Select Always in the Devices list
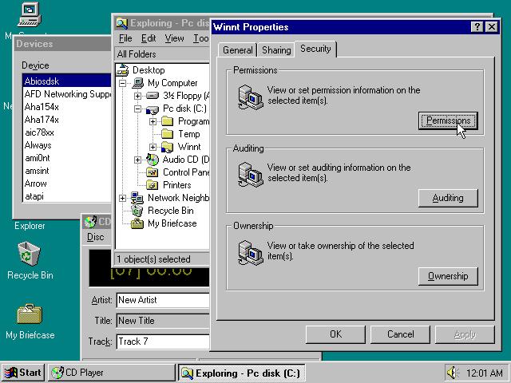Image resolution: width=511 pixels, height=383 pixels. click(x=67, y=145)
